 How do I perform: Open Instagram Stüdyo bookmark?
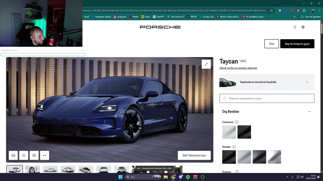[101, 17]
